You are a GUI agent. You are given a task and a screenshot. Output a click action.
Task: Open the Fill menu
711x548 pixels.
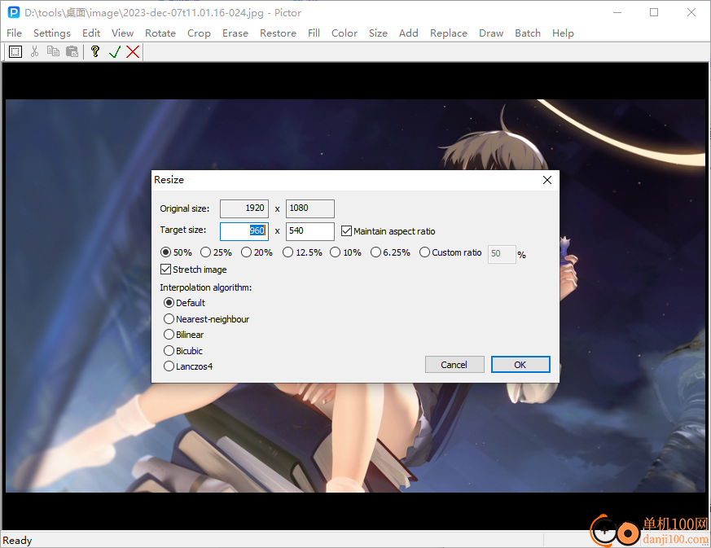coord(314,33)
